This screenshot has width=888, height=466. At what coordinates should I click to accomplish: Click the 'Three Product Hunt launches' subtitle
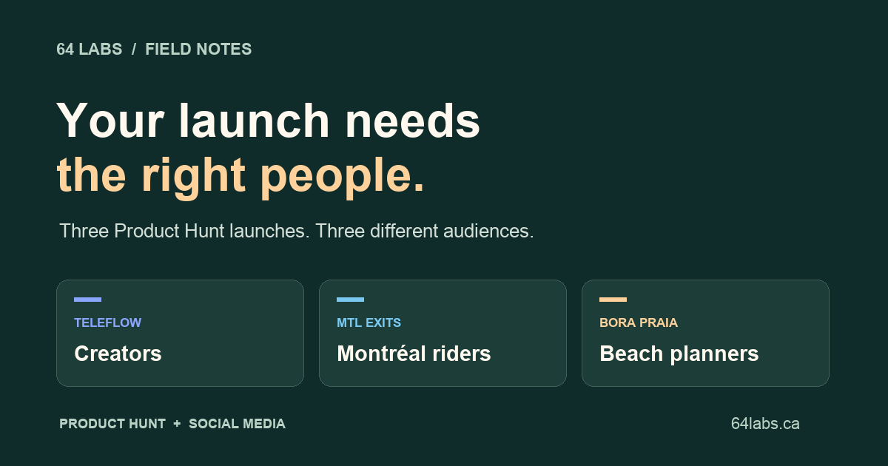297,231
